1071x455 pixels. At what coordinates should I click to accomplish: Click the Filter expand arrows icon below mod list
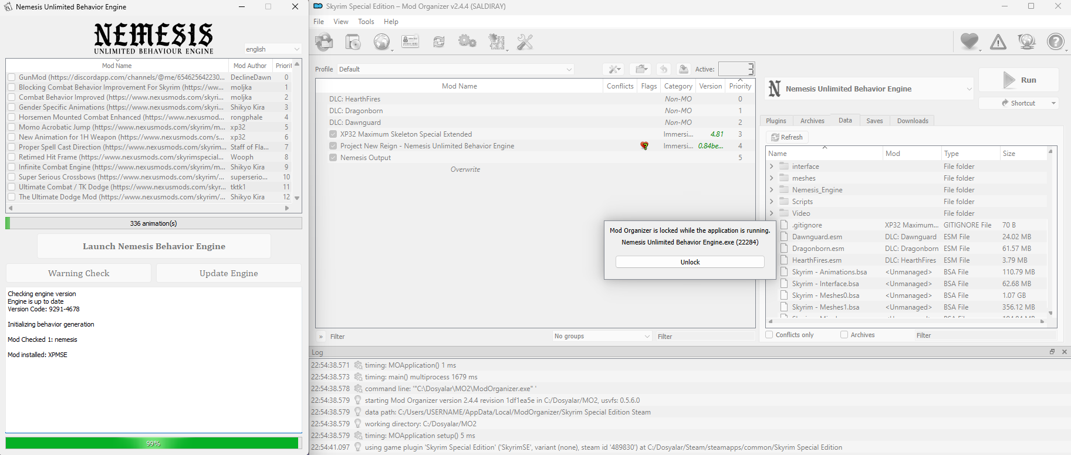pyautogui.click(x=321, y=337)
